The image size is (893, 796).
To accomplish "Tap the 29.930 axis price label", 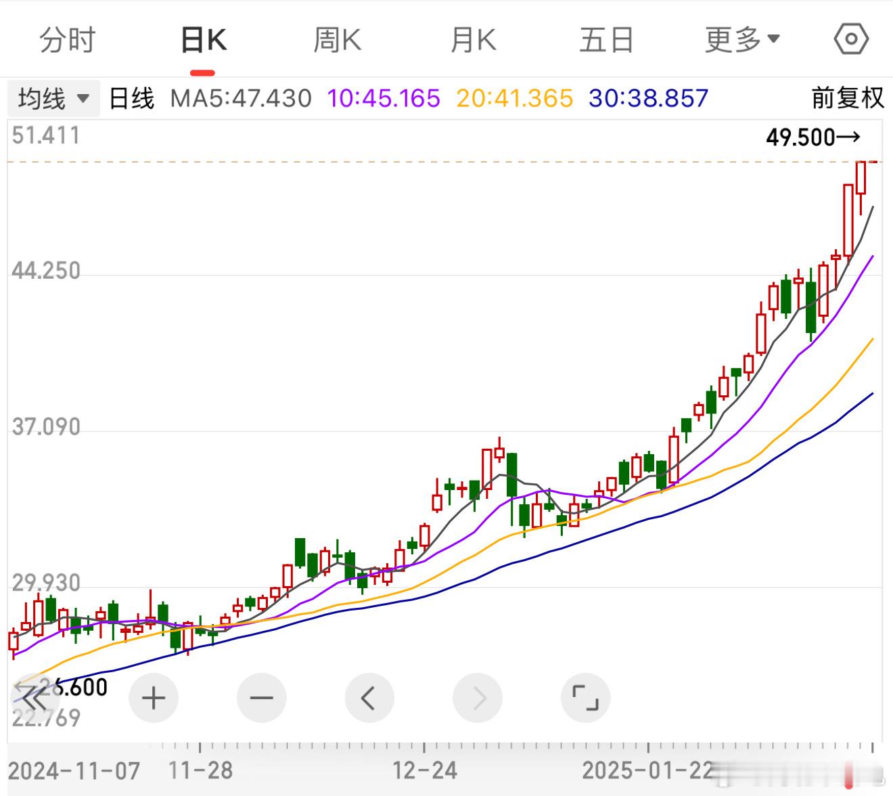I will point(46,583).
